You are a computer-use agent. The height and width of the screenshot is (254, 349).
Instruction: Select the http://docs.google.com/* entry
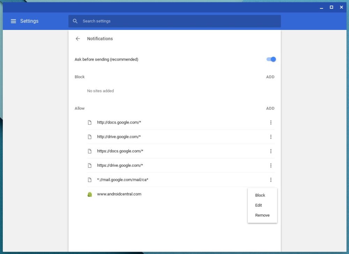tap(119, 122)
